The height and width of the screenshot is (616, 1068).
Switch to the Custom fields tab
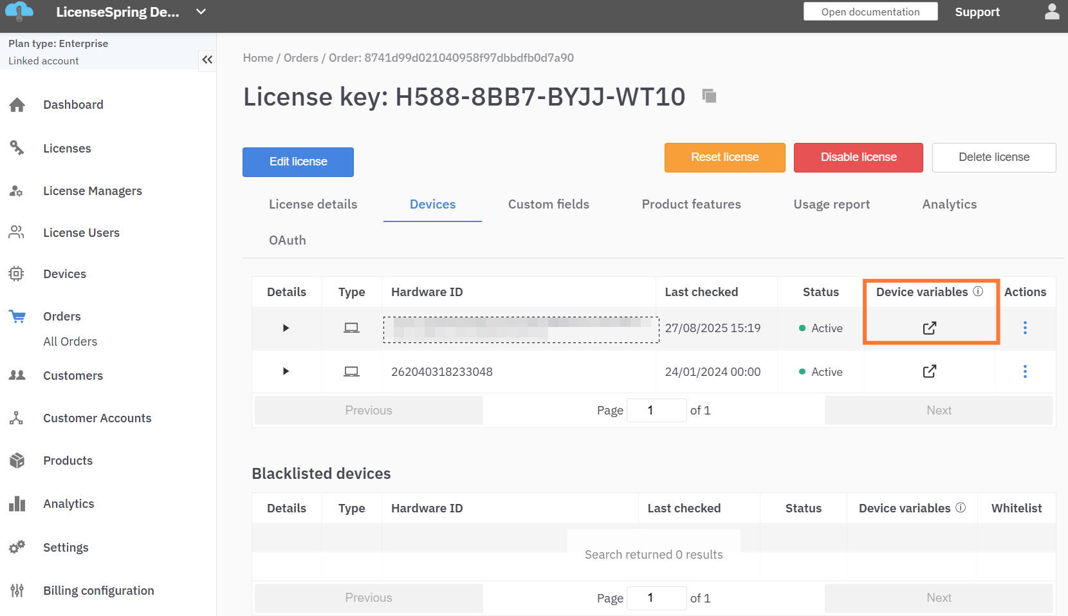click(x=548, y=204)
